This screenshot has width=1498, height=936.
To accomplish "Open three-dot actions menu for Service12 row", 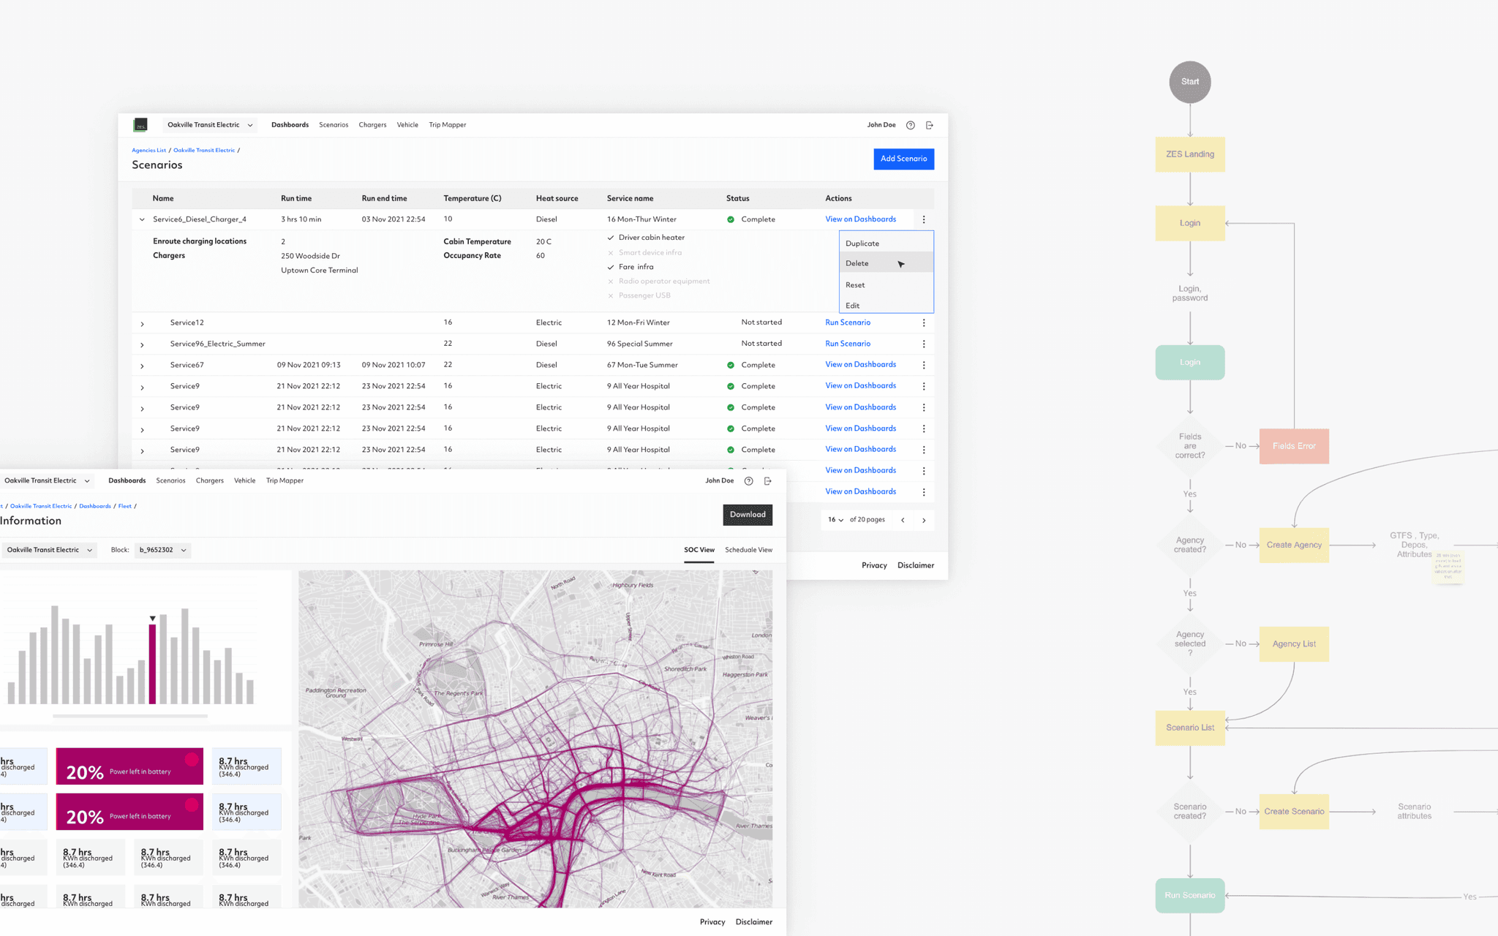I will [x=924, y=322].
